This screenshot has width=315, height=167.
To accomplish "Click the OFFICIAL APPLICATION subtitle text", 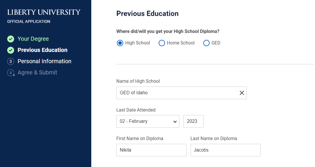I will coord(29,22).
